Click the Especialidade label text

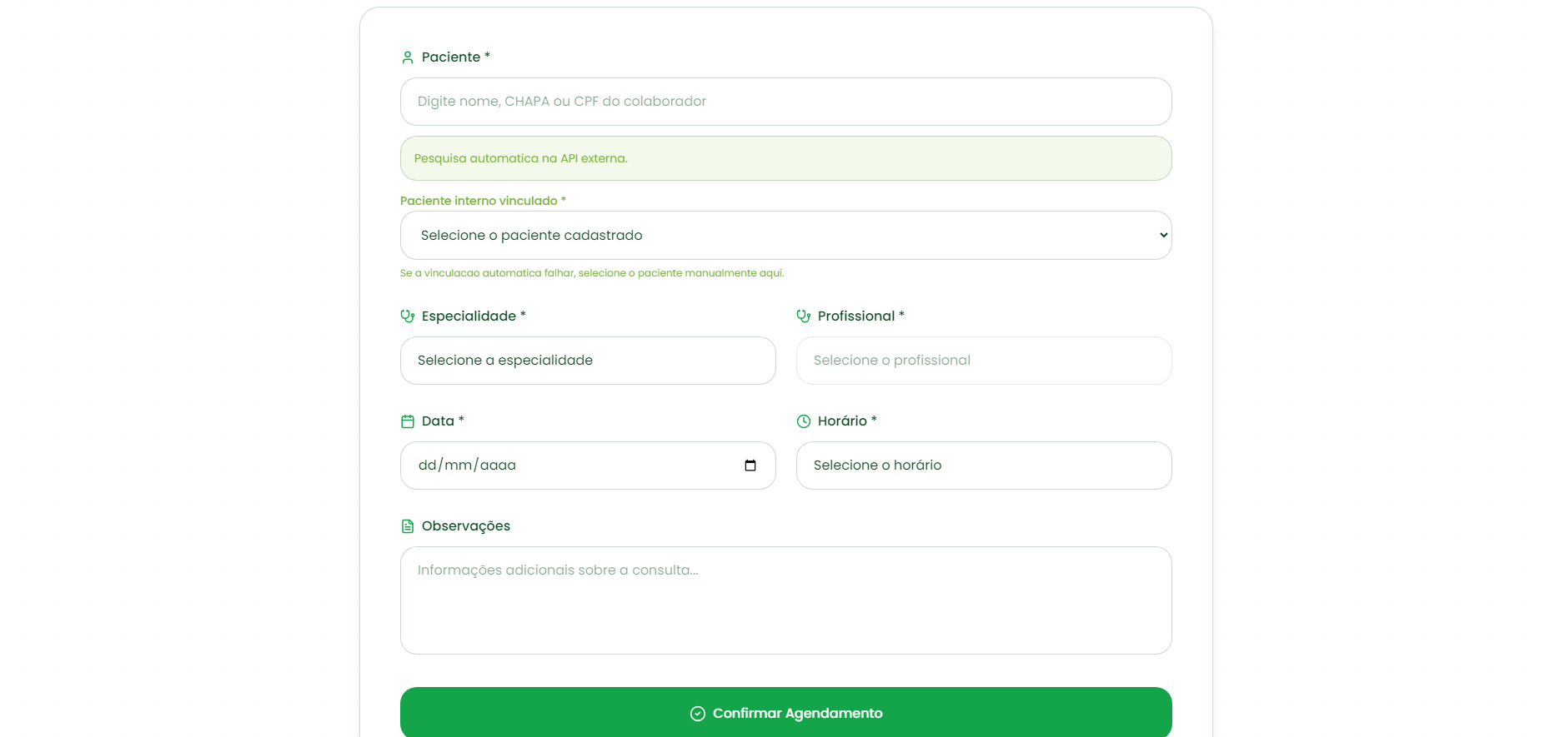tap(474, 316)
